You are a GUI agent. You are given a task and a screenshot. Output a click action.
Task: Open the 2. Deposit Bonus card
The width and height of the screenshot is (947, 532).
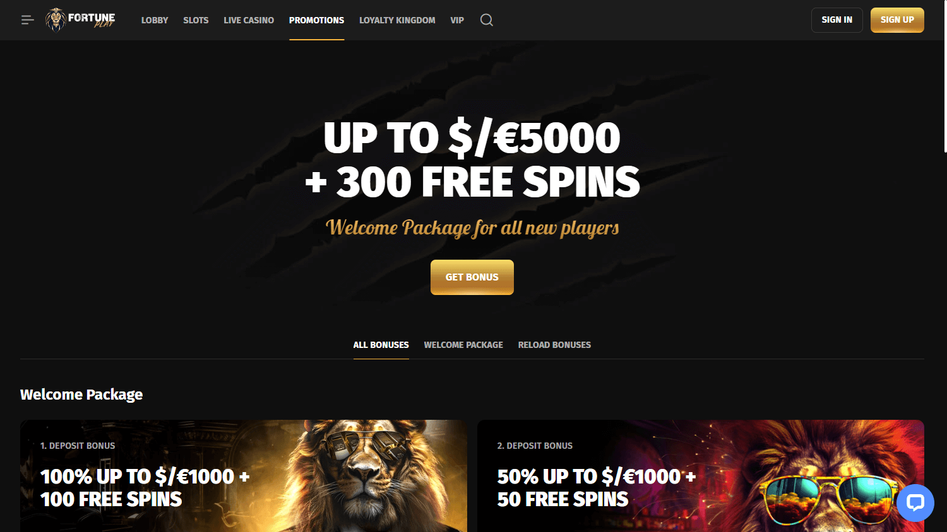[x=701, y=476]
